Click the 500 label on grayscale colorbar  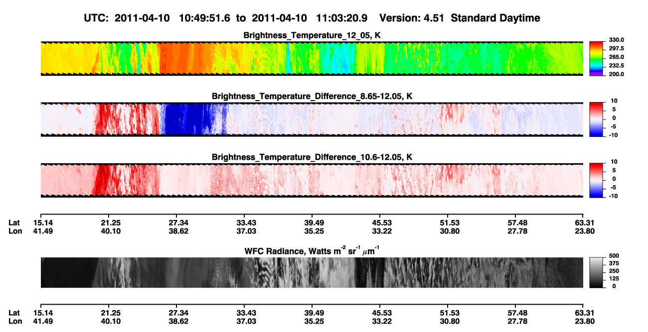tap(614, 256)
